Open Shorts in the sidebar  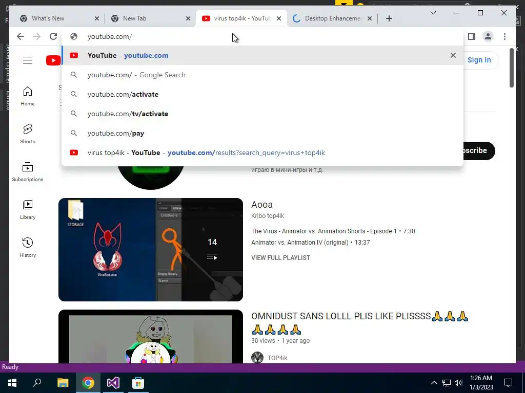pyautogui.click(x=28, y=134)
